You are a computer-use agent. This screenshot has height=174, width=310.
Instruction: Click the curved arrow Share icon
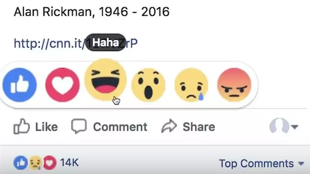coord(169,126)
